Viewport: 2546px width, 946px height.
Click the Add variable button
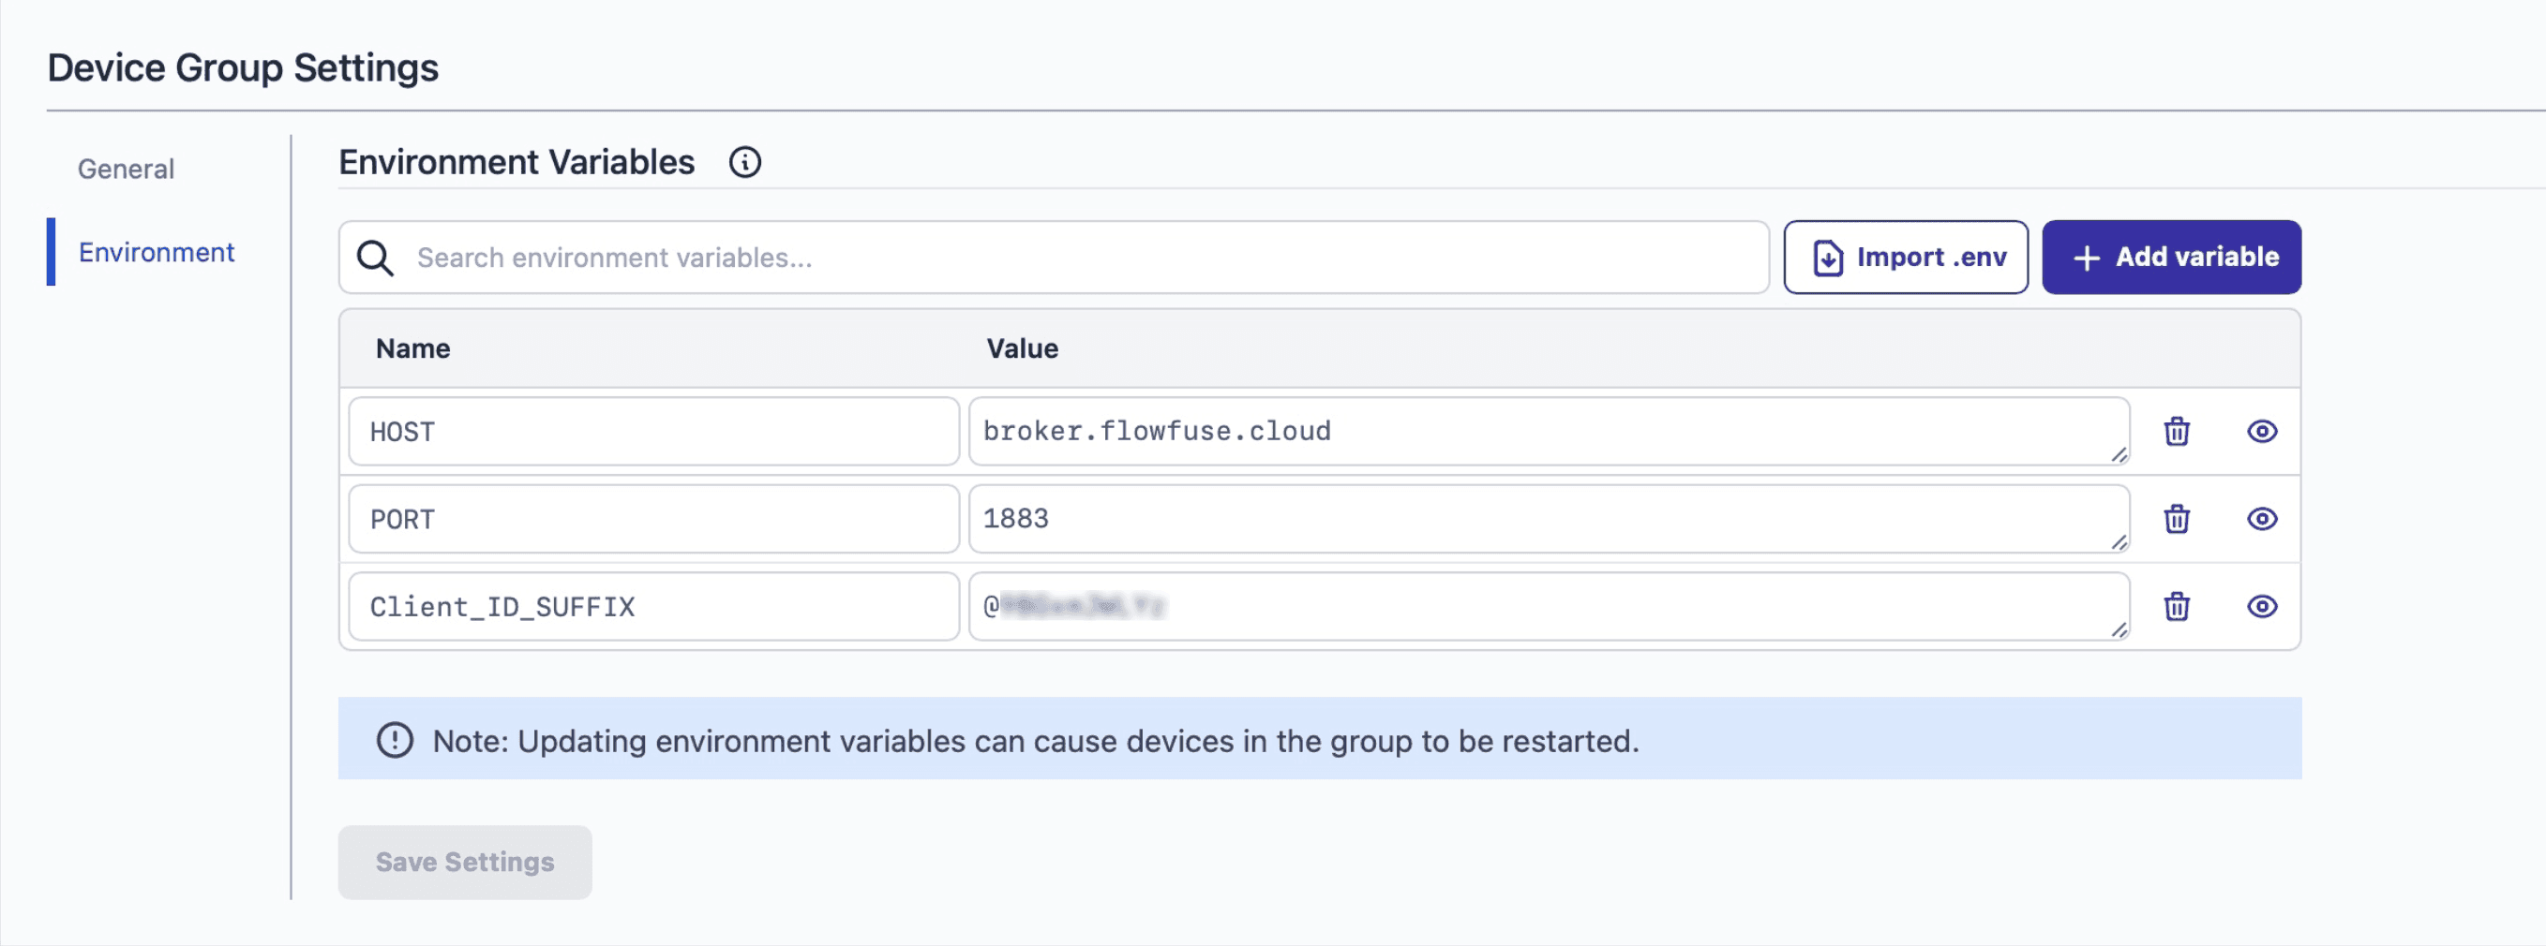coord(2170,257)
